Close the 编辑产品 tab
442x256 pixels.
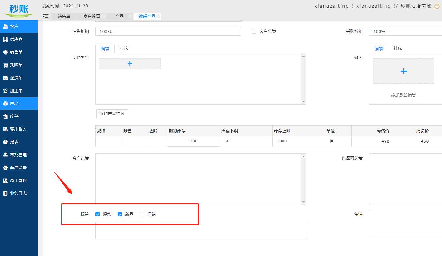[x=158, y=16]
